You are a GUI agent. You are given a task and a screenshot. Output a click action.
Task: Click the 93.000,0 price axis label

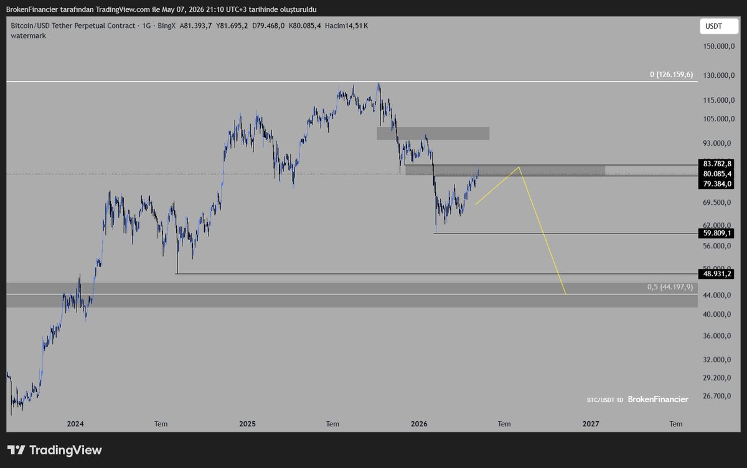coord(718,143)
